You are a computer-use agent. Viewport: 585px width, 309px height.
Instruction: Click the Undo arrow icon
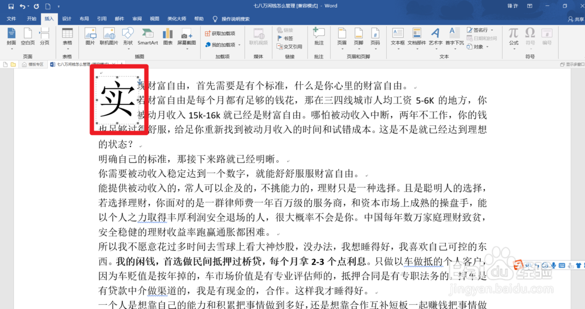pyautogui.click(x=22, y=6)
